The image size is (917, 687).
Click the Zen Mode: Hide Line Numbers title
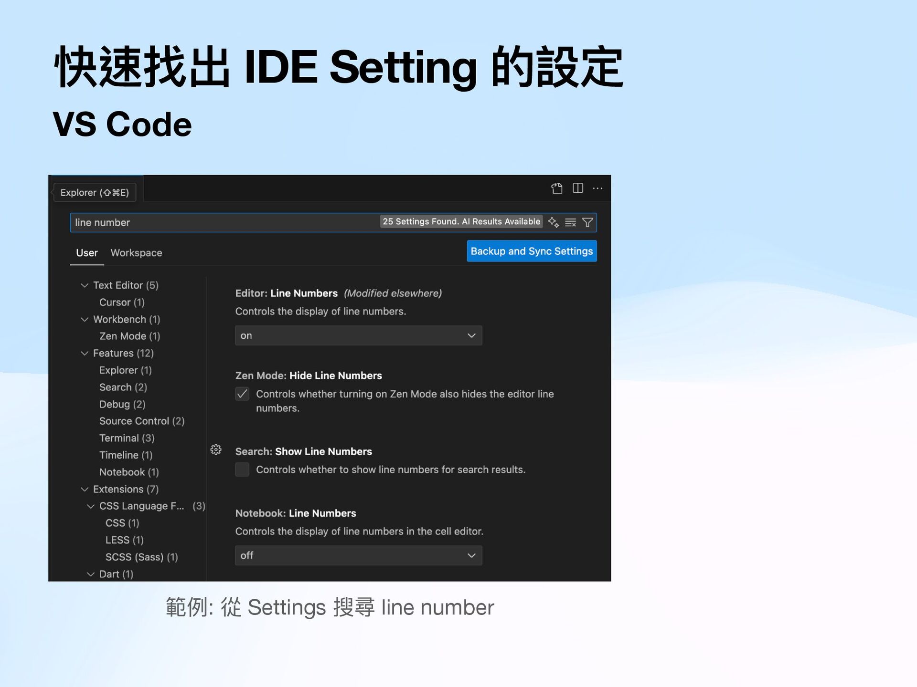click(x=309, y=376)
